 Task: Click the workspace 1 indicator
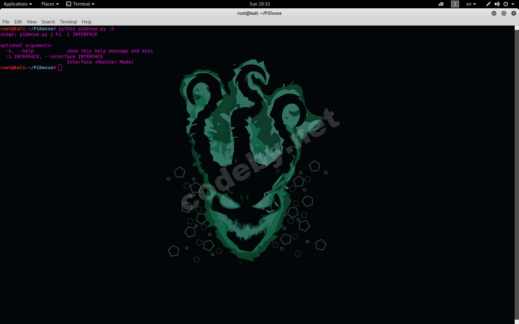click(455, 4)
